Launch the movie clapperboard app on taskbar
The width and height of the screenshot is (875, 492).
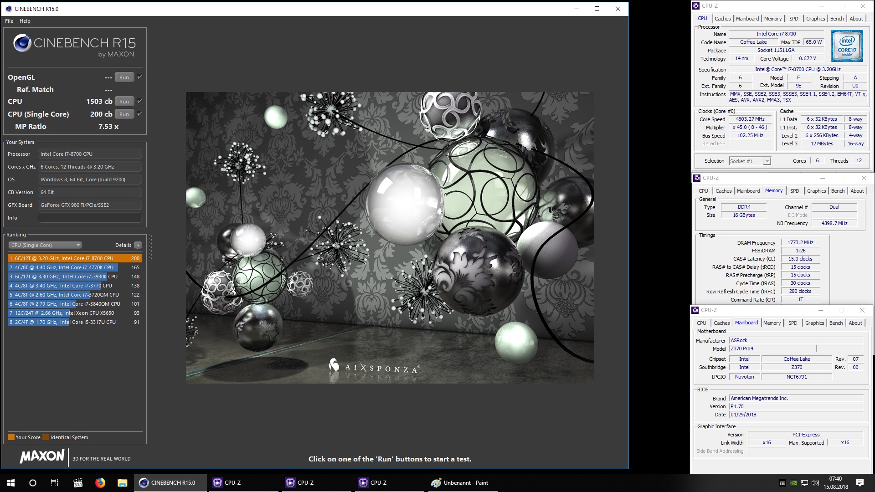[78, 483]
